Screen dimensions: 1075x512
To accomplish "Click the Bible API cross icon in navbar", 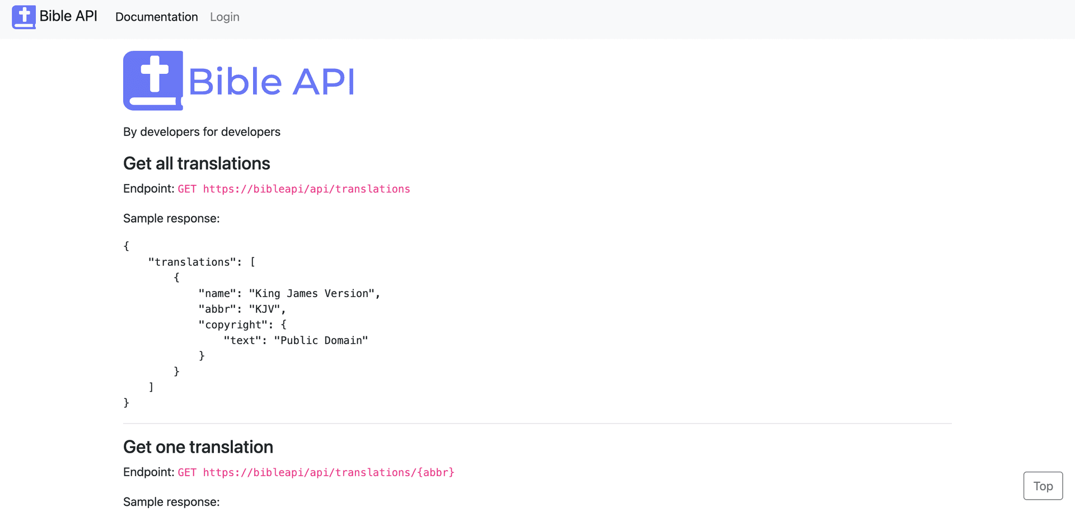I will click(x=24, y=17).
